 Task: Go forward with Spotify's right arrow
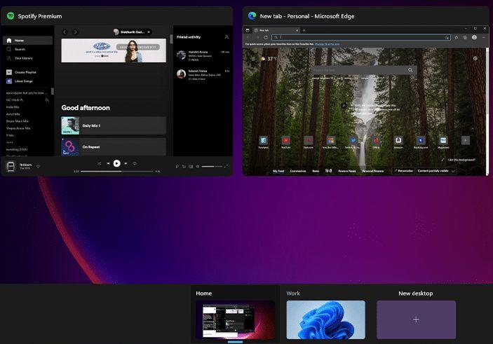click(75, 32)
